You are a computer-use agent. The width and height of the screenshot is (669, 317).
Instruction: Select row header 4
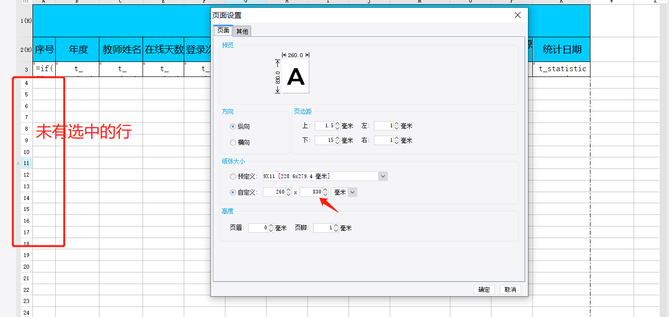pyautogui.click(x=26, y=83)
